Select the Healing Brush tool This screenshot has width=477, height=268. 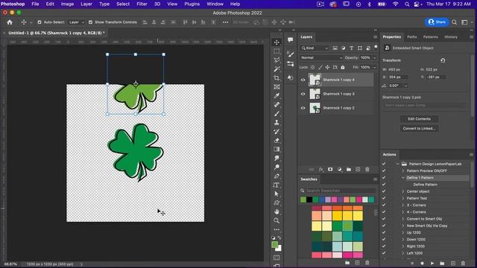pos(277,105)
